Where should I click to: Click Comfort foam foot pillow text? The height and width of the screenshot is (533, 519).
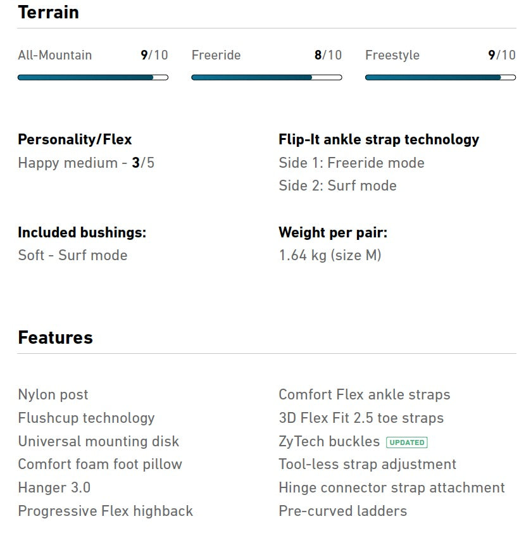100,464
